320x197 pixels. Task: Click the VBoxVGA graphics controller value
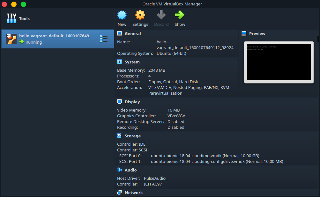click(176, 116)
